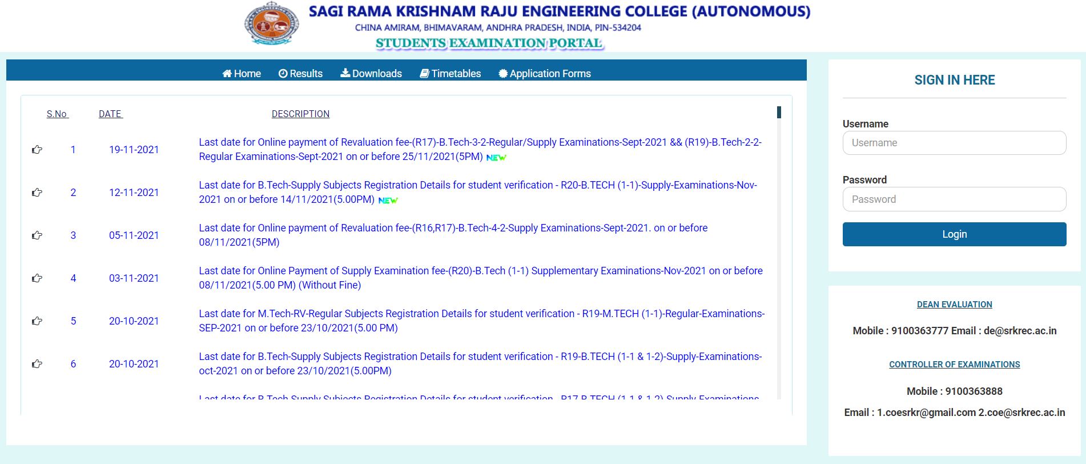The width and height of the screenshot is (1086, 464).
Task: Click the pointing hand icon in row 6
Action: click(x=37, y=364)
